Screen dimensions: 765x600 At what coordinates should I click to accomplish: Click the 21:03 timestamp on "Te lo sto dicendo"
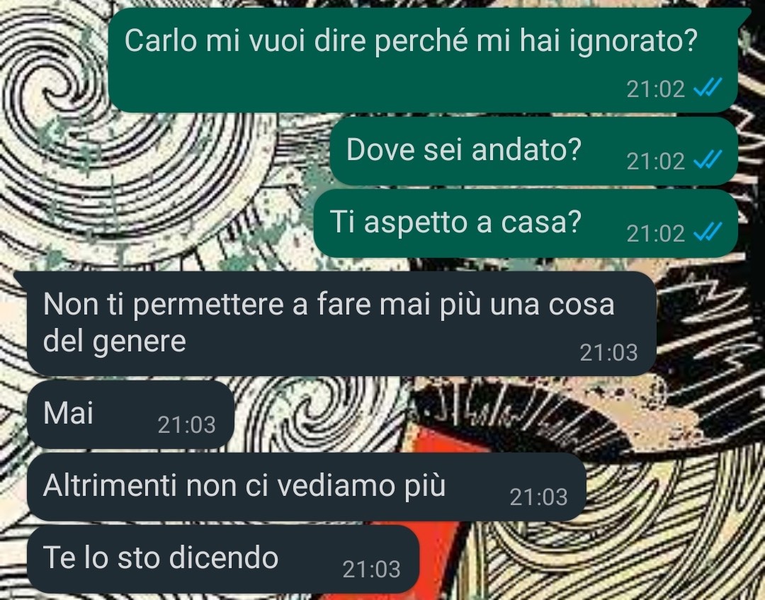click(371, 570)
